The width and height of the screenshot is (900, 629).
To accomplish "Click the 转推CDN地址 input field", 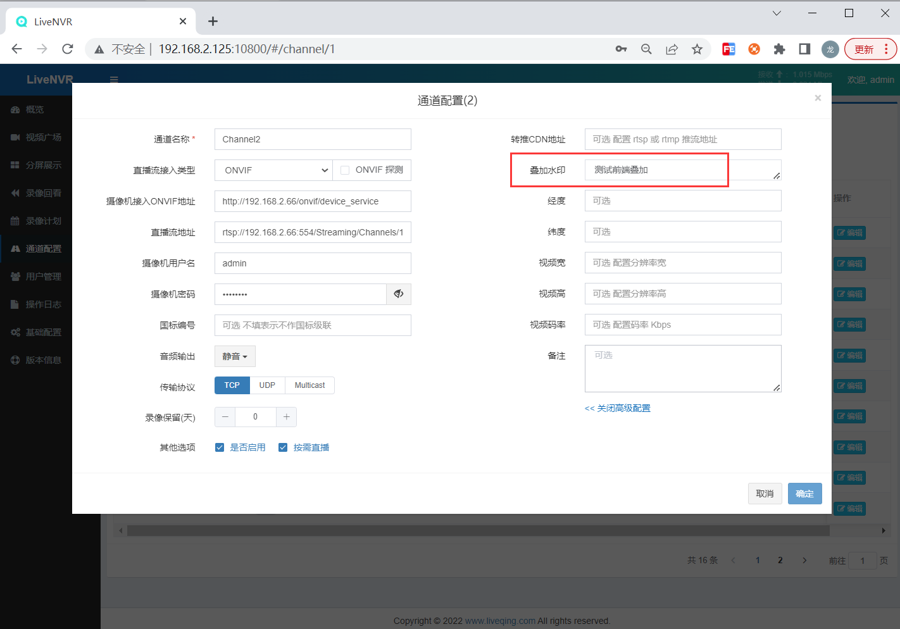I will (x=683, y=139).
